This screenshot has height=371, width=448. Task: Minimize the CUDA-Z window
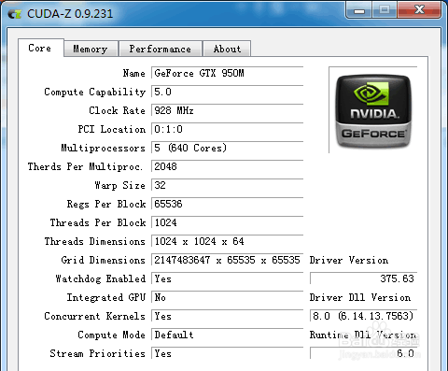(359, 11)
